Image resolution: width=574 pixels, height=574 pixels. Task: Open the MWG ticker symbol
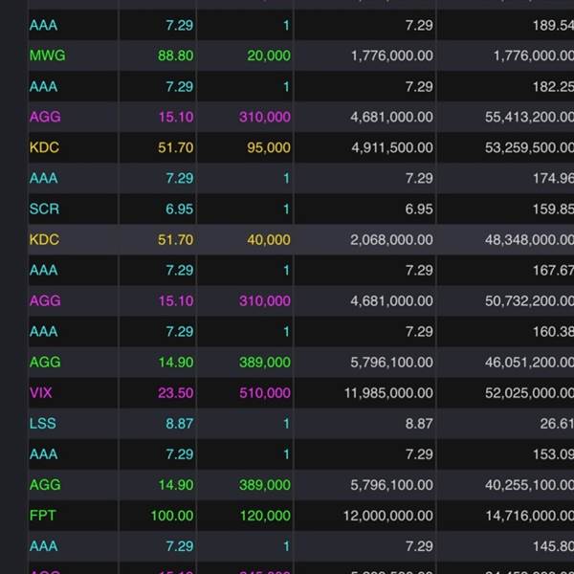(x=48, y=55)
